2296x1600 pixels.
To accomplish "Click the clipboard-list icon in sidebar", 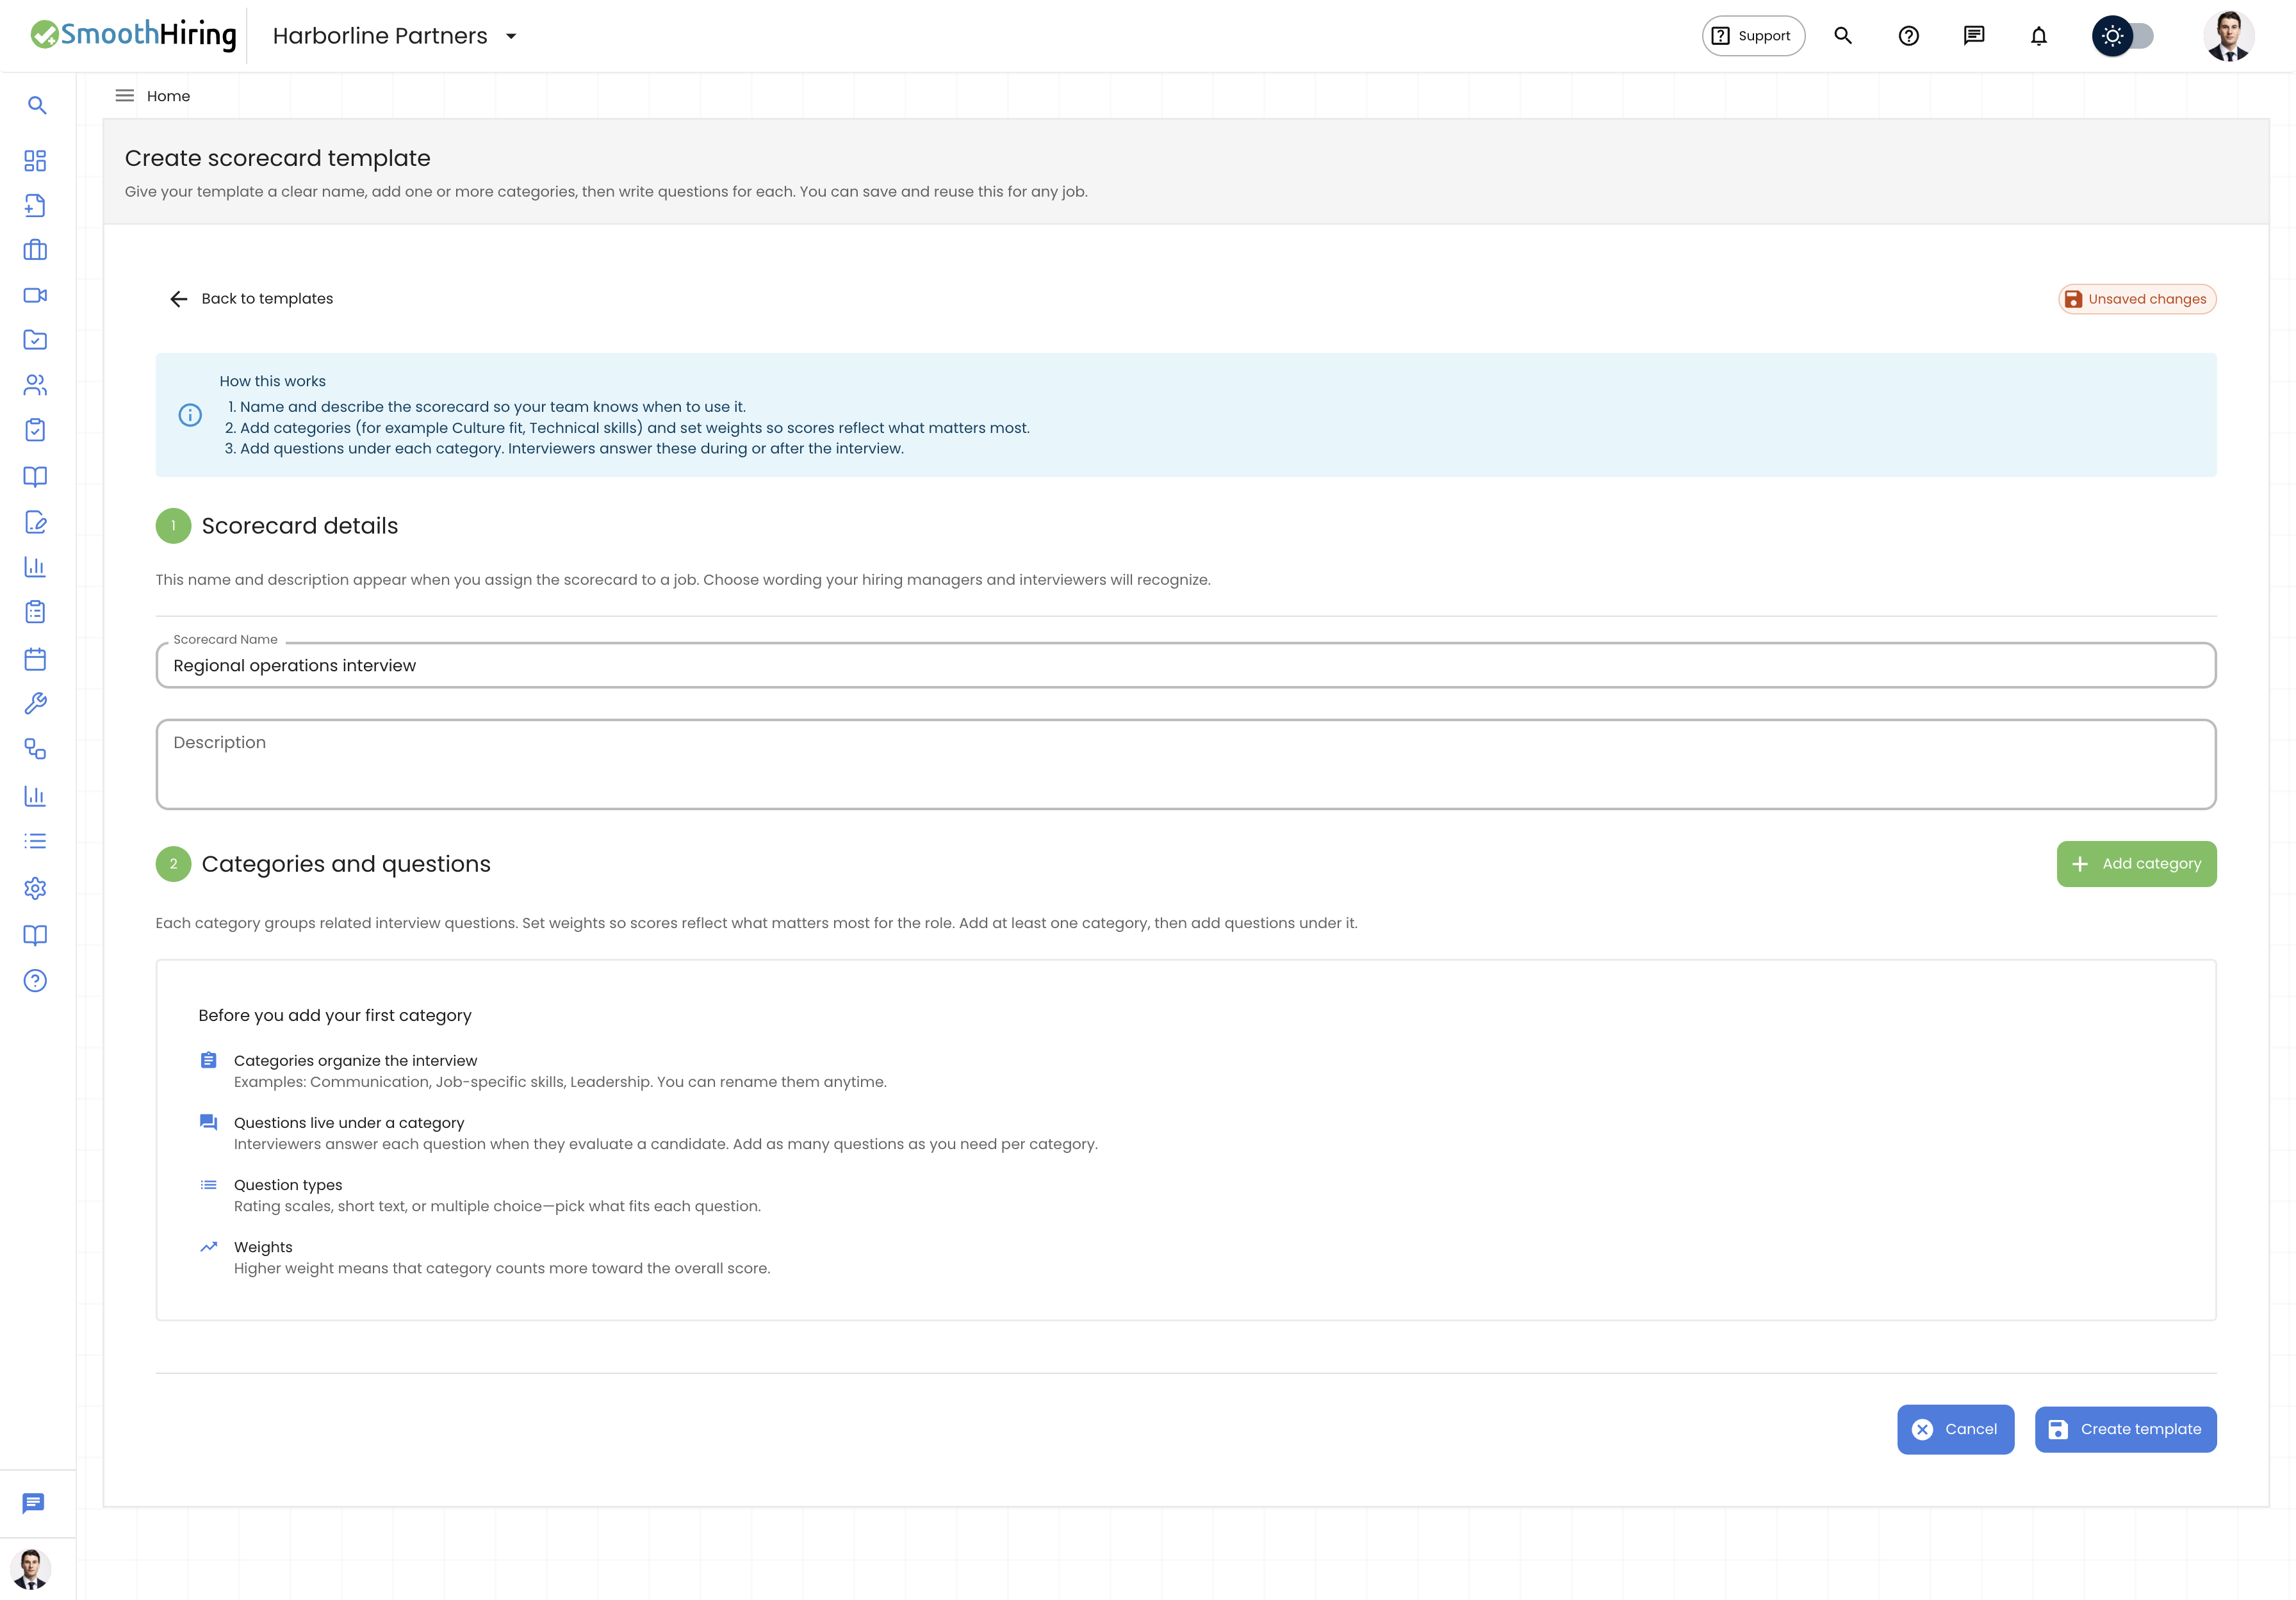I will click(35, 612).
